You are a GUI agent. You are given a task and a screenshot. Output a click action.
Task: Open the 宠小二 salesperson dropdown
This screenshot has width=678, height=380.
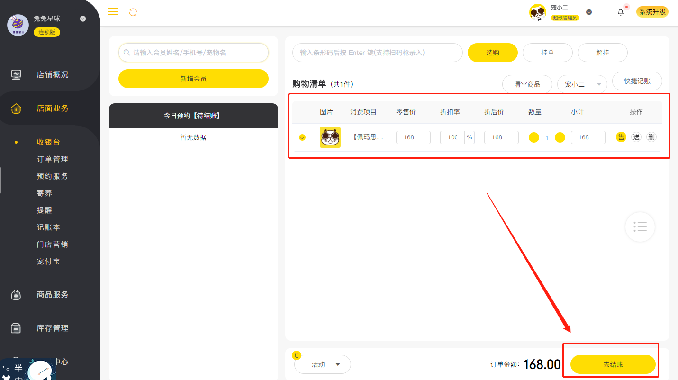[x=582, y=84]
